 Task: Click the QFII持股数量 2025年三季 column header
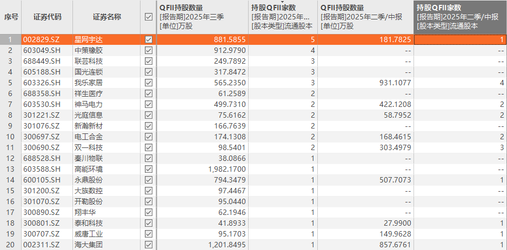click(x=203, y=17)
